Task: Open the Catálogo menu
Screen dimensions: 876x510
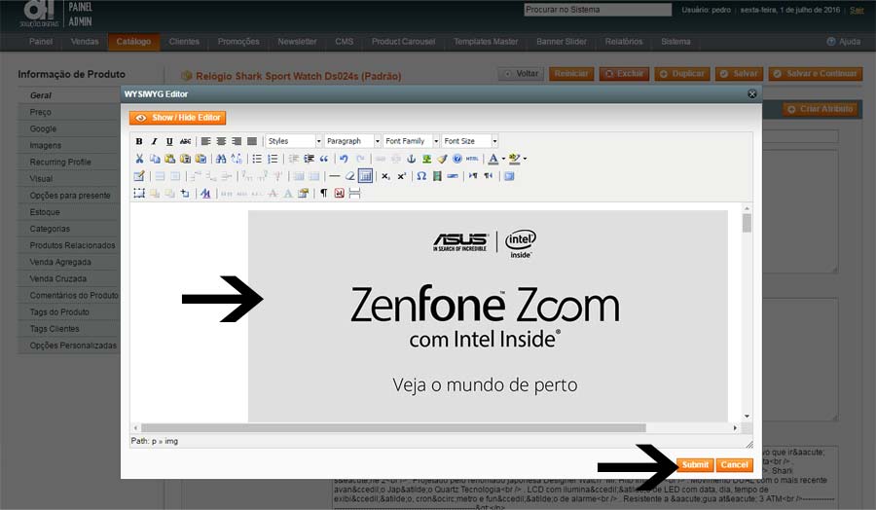Action: click(x=133, y=41)
